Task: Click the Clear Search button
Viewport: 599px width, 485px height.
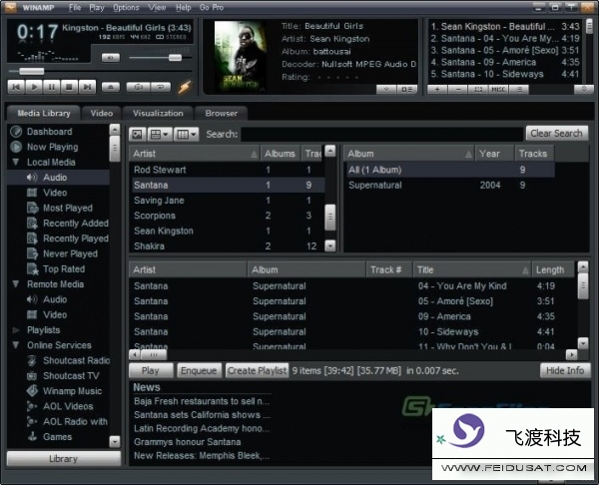Action: (x=557, y=134)
